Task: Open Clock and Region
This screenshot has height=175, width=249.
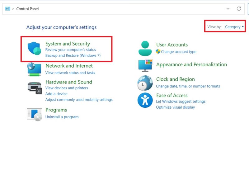Action: point(175,79)
